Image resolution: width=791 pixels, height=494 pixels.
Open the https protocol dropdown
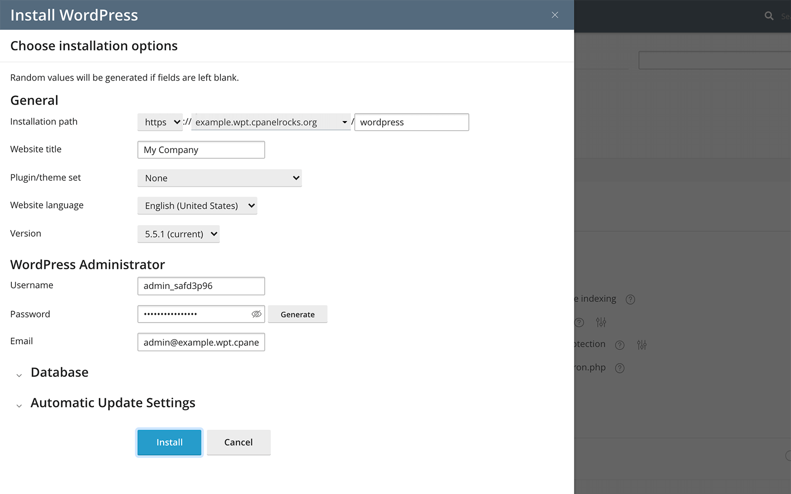(160, 122)
